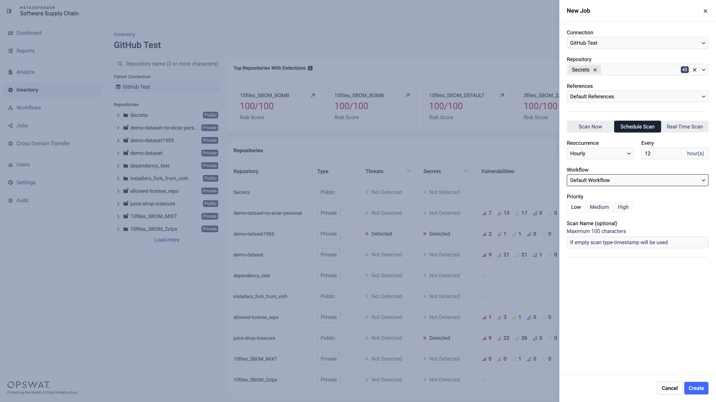Click the Workflows icon
Image resolution: width=716 pixels, height=402 pixels.
click(x=10, y=108)
